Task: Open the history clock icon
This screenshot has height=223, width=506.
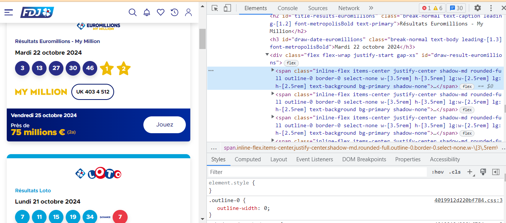Action: tap(175, 12)
